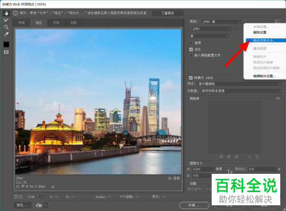Uncheck the convert to sRGB checkbox
286x211 pixels.
pyautogui.click(x=191, y=78)
